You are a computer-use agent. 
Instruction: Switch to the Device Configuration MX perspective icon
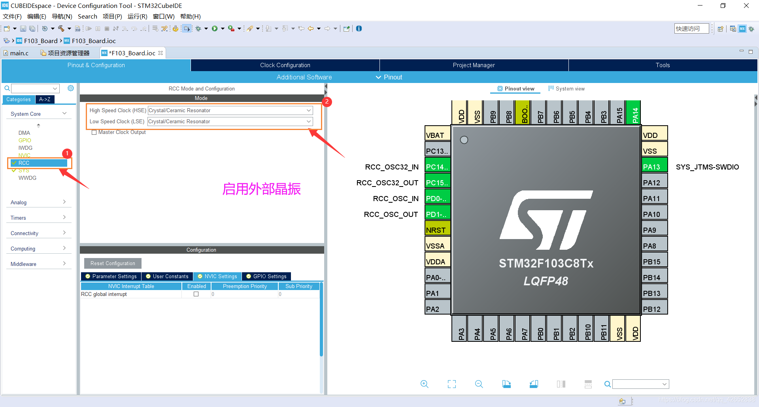[x=742, y=29]
